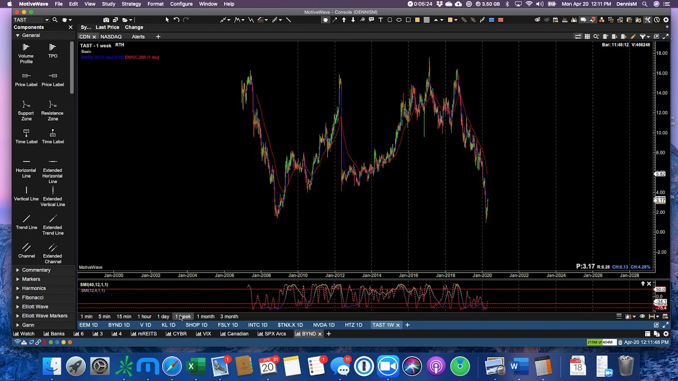Click the pencil edit icon above chart

click(633, 37)
